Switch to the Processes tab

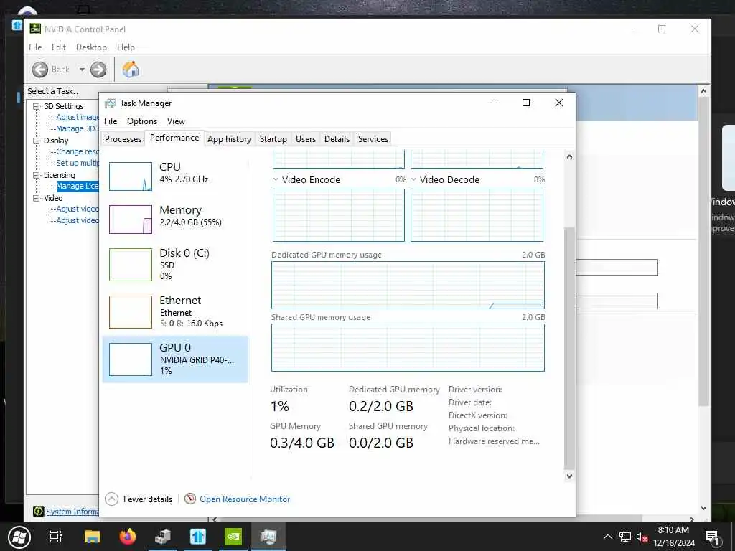pos(123,139)
